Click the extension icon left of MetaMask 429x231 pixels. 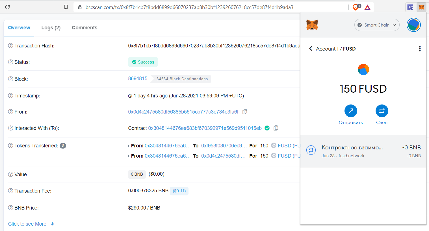410,7
